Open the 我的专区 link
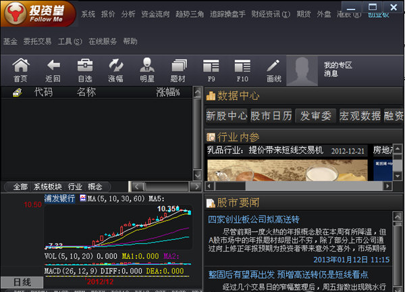 338,65
